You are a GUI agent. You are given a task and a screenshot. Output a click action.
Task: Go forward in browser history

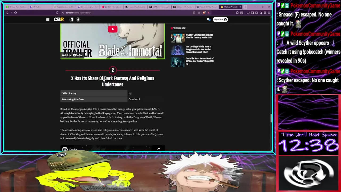11,13
